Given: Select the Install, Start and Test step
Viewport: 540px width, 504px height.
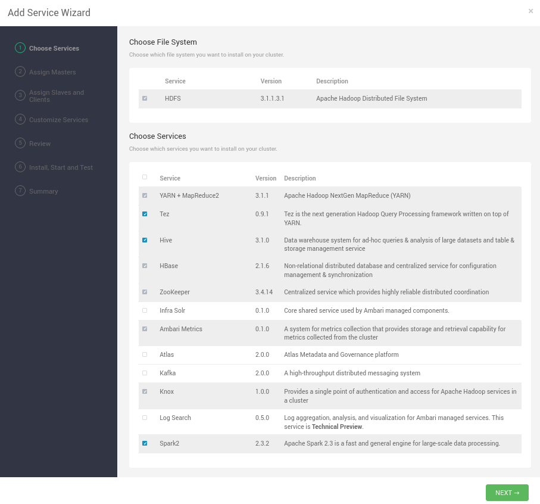Looking at the screenshot, I should pos(61,167).
